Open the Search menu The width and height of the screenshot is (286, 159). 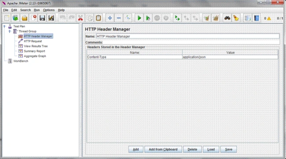(26, 10)
